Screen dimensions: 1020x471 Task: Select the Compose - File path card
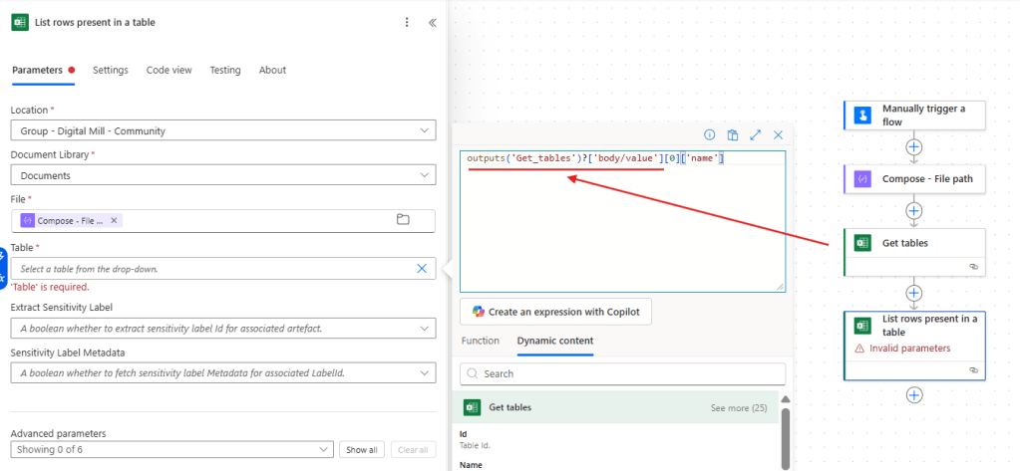point(914,178)
